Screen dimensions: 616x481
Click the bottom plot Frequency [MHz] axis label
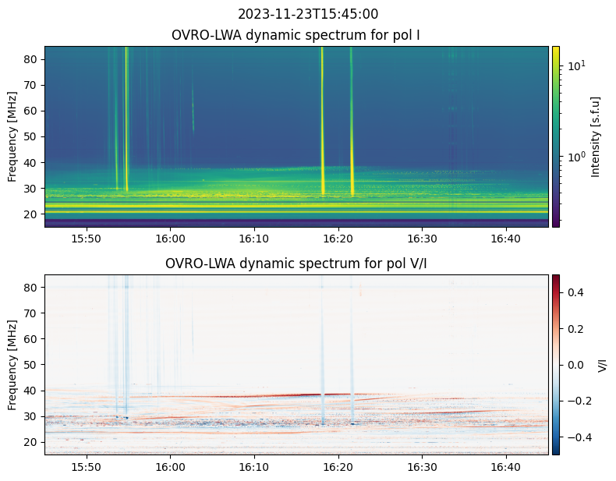(x=13, y=364)
